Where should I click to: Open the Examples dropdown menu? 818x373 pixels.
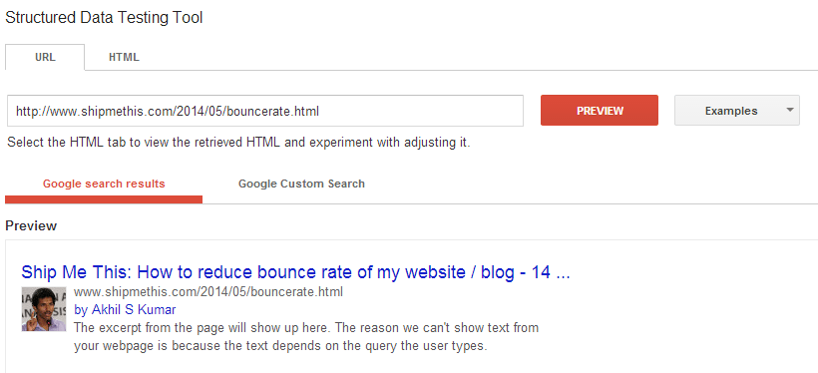(736, 111)
